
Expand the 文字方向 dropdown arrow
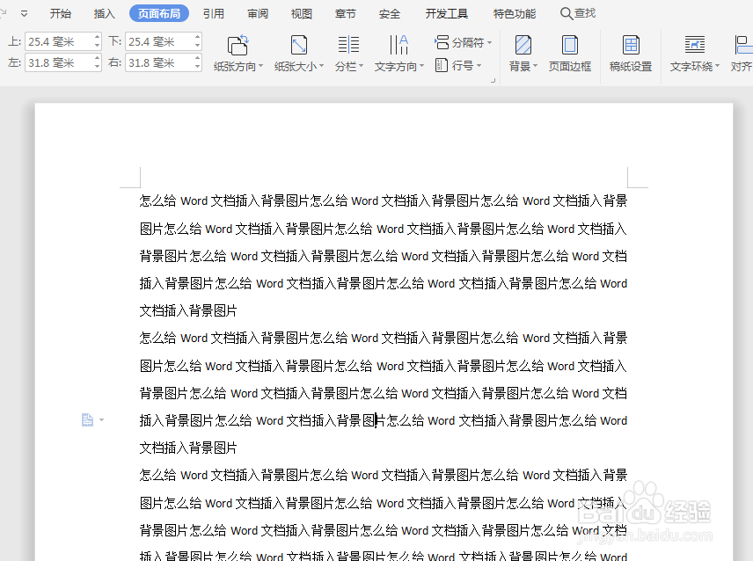point(421,66)
